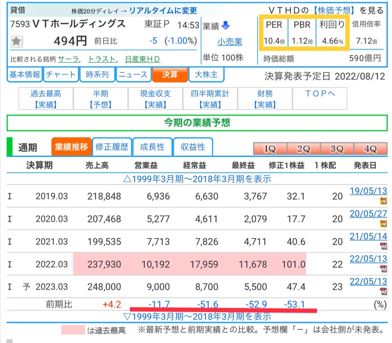Image resolution: width=392 pixels, height=343 pixels.
Task: Switch to the 収益性 tab
Action: 193,147
